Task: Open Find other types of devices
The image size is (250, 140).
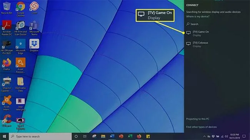Action: [202, 127]
